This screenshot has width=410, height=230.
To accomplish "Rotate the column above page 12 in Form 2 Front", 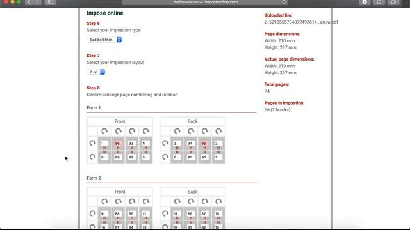I will [x=145, y=201].
